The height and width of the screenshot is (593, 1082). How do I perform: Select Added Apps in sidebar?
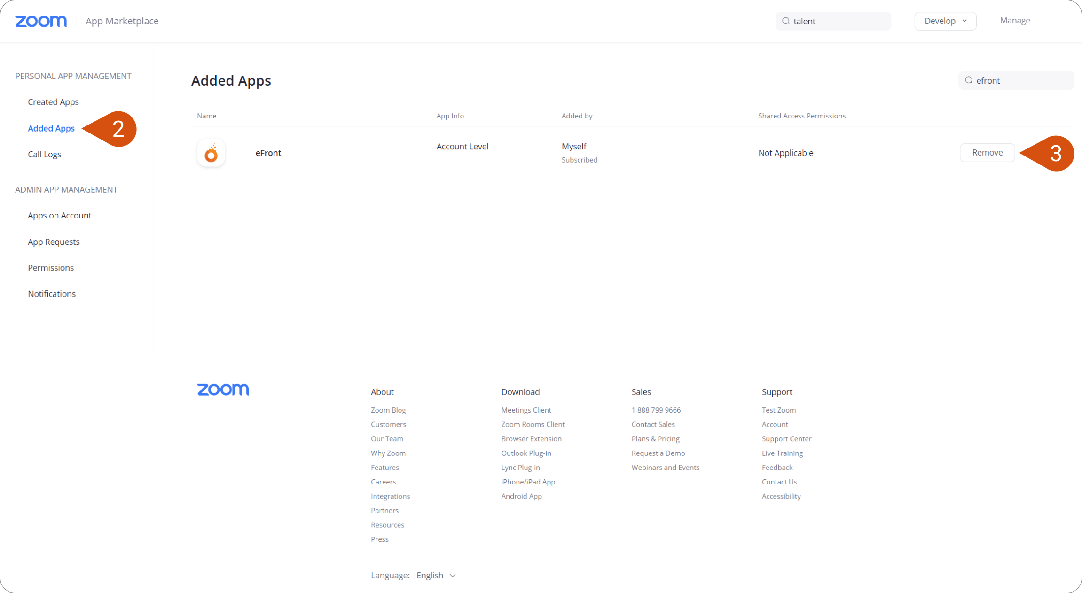coord(51,128)
